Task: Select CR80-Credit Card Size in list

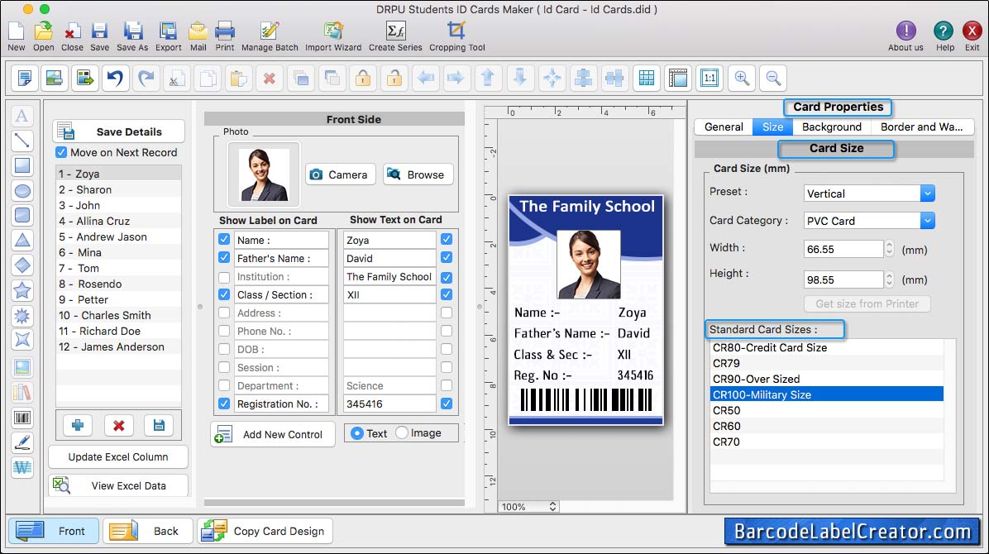Action: pos(826,347)
